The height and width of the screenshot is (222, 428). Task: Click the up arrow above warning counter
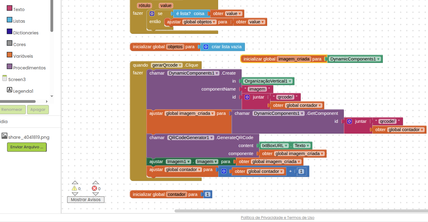tap(75, 182)
